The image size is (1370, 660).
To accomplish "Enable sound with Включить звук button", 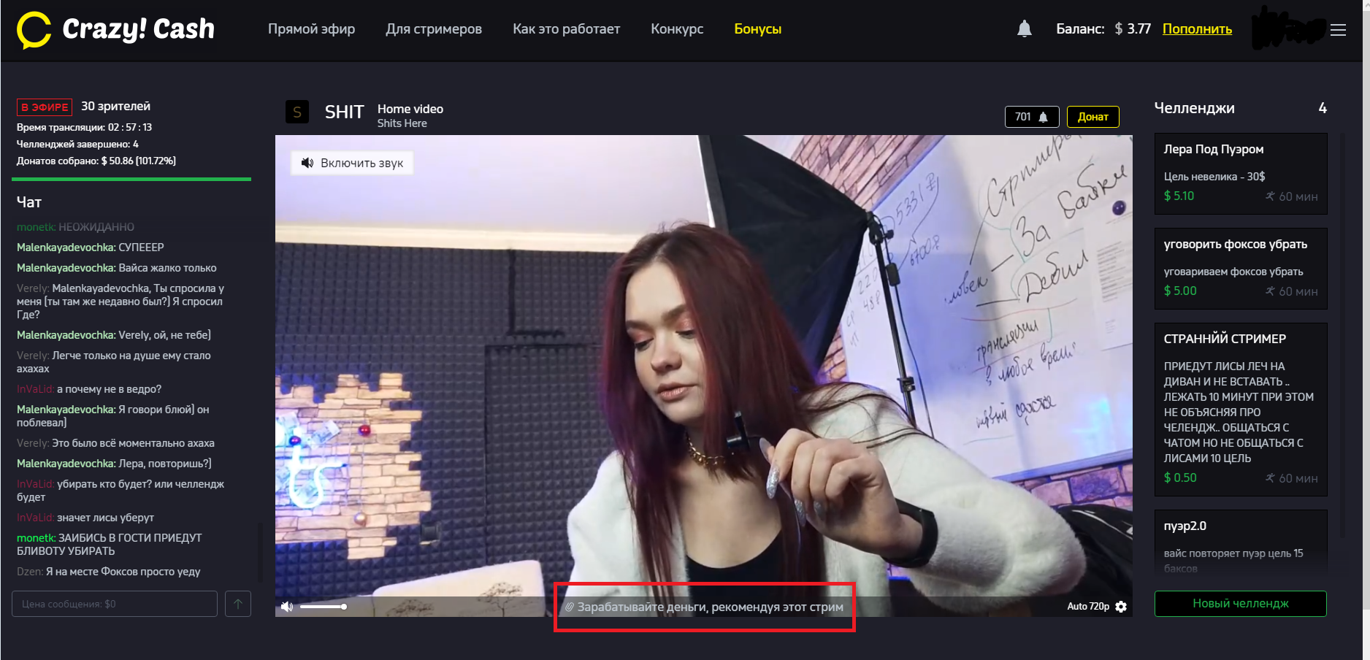I will 353,163.
